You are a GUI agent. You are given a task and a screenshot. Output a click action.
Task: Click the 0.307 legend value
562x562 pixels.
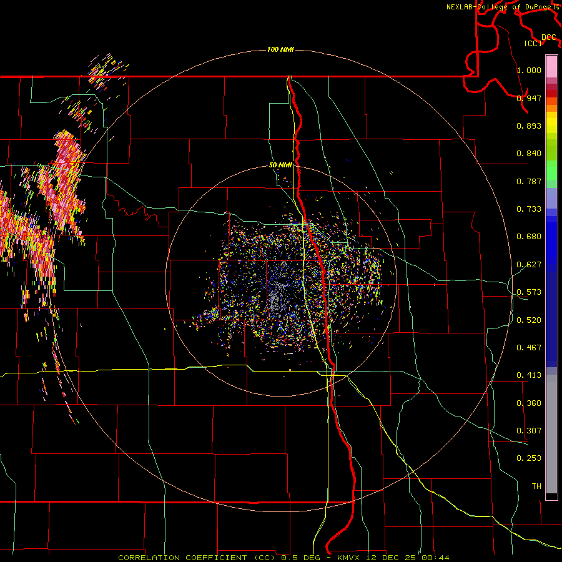point(529,430)
